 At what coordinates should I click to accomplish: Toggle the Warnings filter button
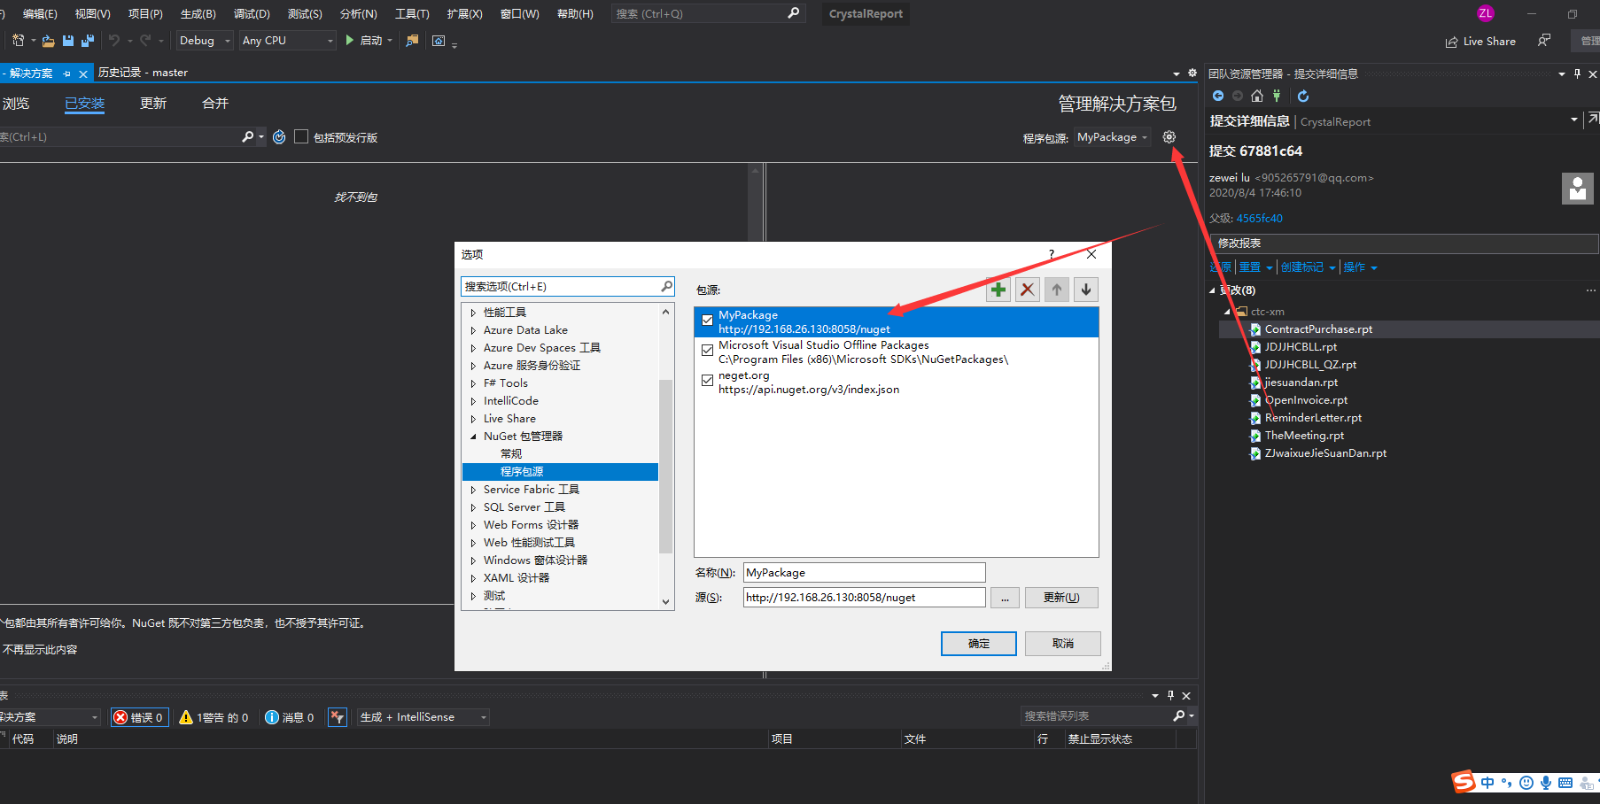pos(214,717)
